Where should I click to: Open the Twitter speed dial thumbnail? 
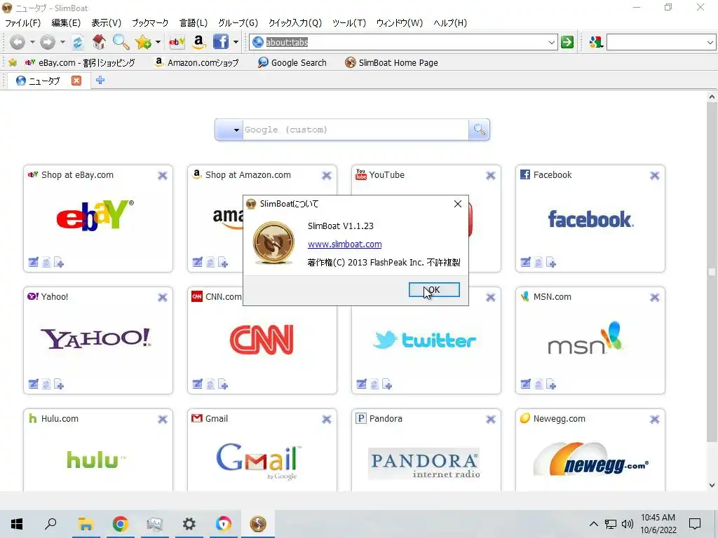(426, 340)
